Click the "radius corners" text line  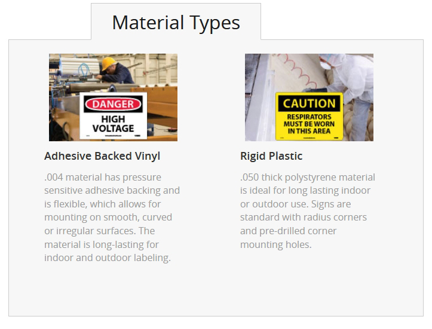point(304,217)
